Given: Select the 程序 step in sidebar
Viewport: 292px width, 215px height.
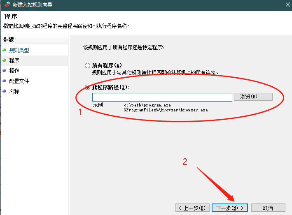Looking at the screenshot, I should [x=14, y=60].
